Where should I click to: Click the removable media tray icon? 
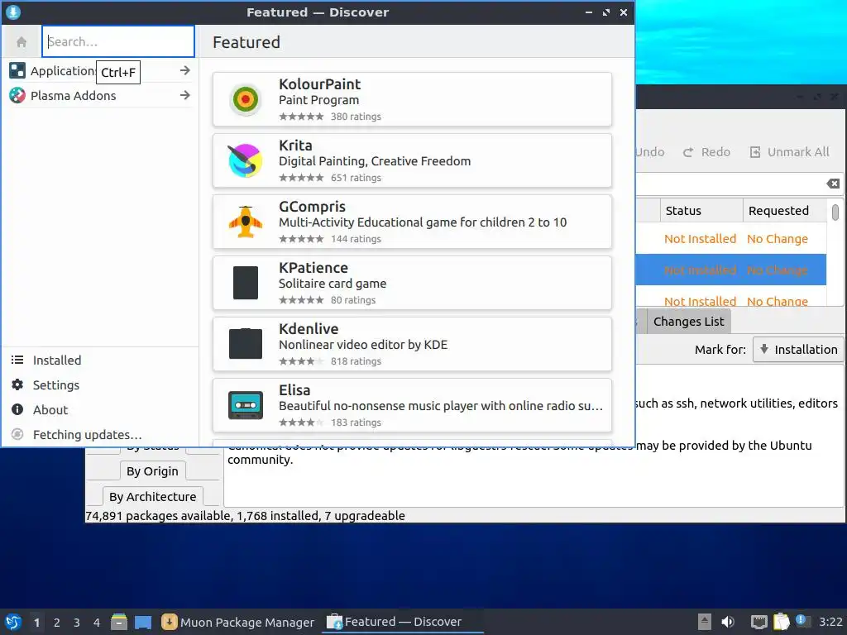coord(704,622)
